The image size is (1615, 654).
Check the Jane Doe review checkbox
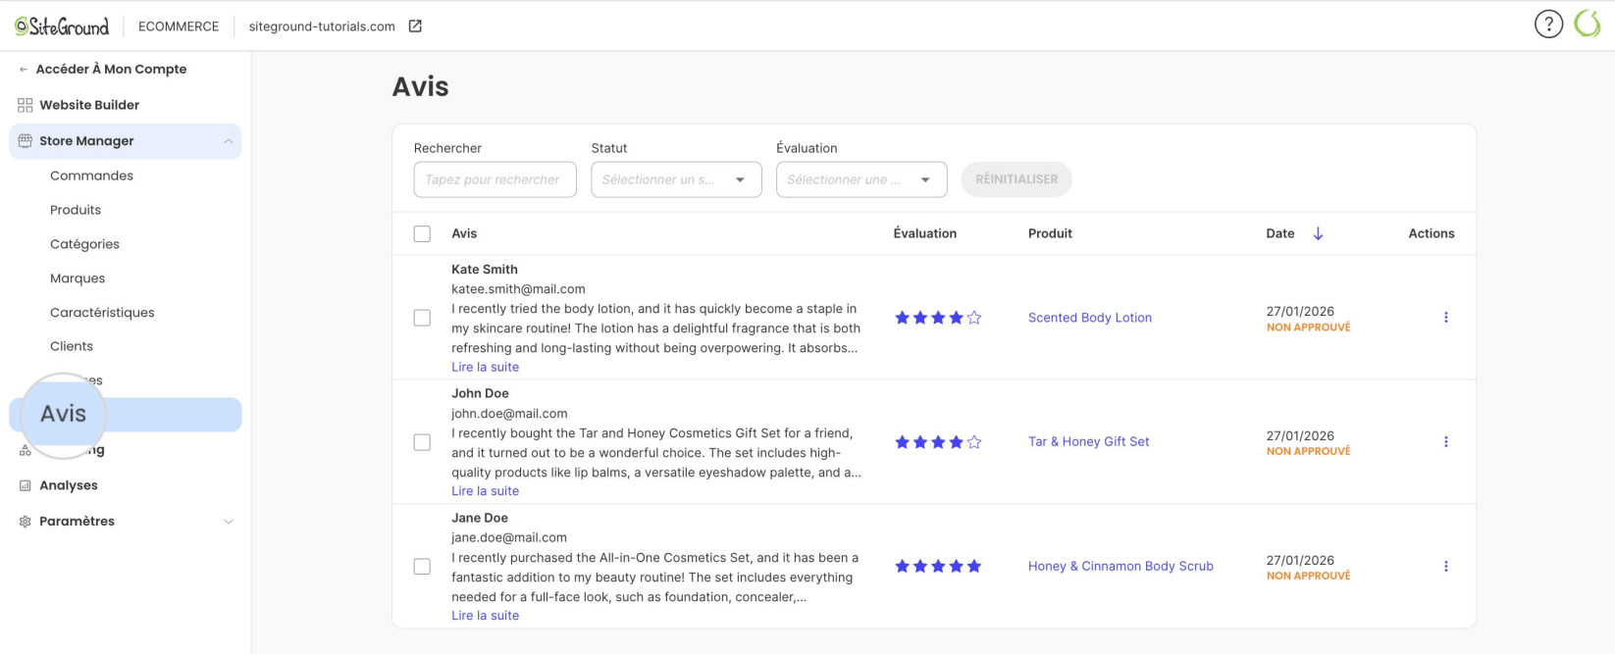[x=422, y=567]
